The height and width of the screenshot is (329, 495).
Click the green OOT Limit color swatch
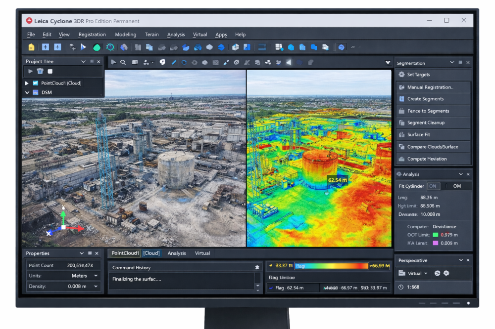point(436,235)
